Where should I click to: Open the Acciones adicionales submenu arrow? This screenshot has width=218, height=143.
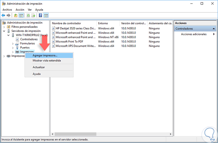[214, 34]
